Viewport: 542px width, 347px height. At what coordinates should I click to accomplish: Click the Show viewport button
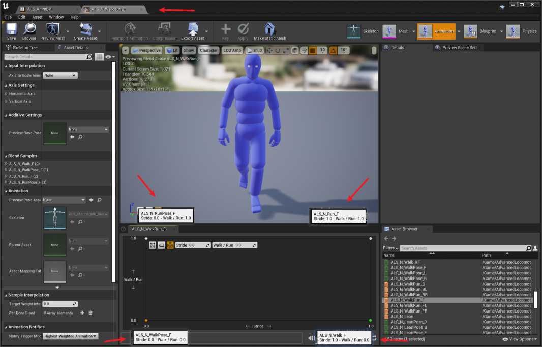[189, 50]
